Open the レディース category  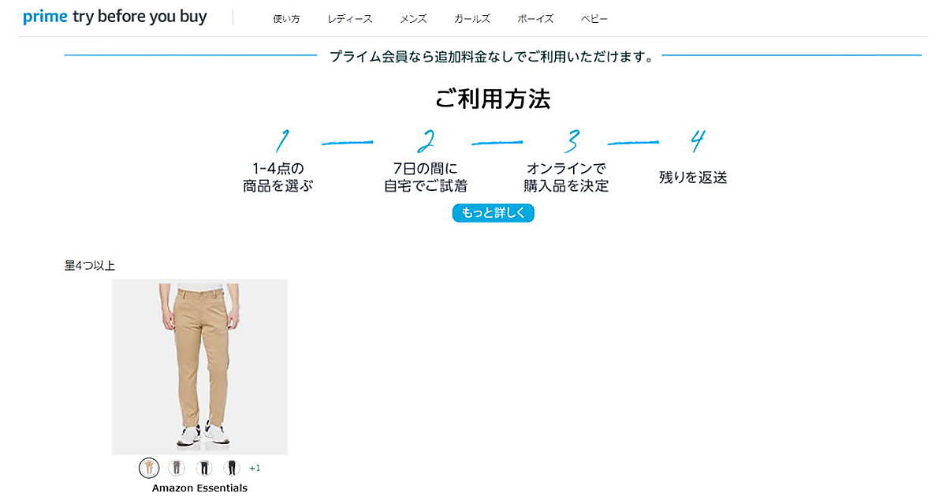tap(350, 19)
